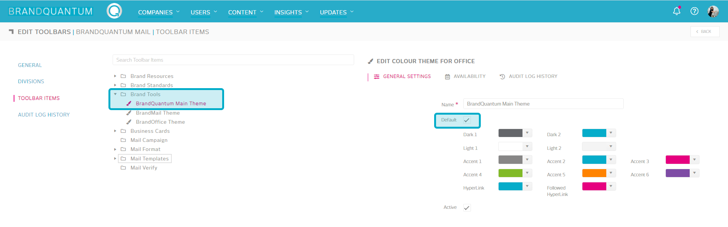Go to General in the left sidebar
Viewport: 728px width, 227px height.
[30, 65]
